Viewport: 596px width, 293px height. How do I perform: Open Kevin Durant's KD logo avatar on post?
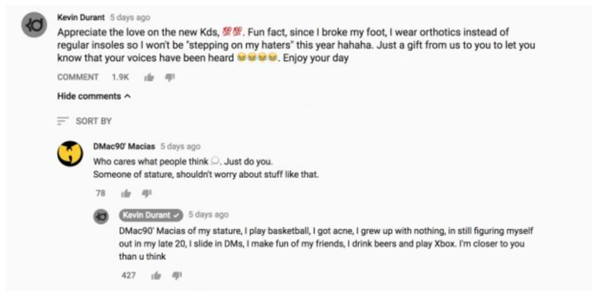pos(34,25)
